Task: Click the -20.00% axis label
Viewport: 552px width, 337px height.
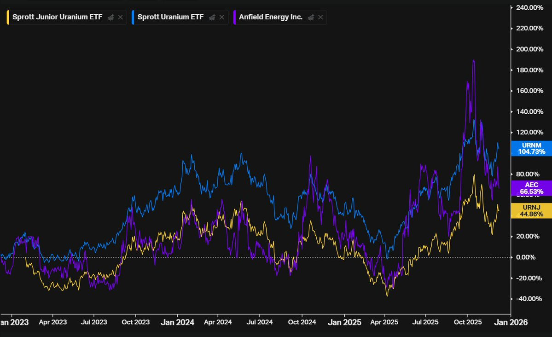Action: click(529, 278)
